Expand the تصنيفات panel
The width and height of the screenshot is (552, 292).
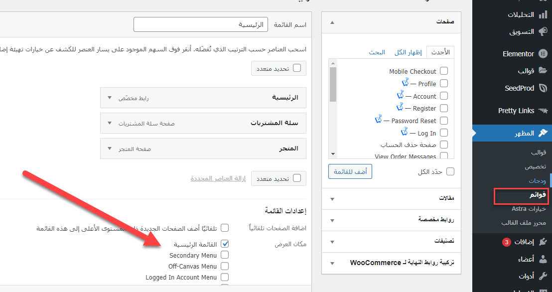coord(392,242)
